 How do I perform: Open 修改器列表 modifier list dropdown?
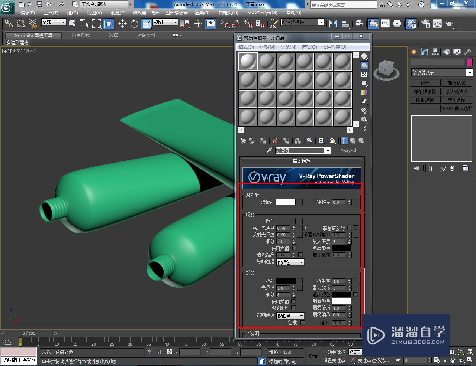(442, 72)
